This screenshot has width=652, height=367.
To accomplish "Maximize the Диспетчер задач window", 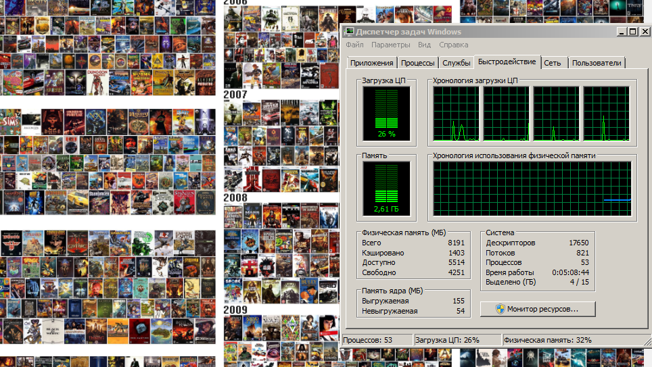I will point(633,32).
